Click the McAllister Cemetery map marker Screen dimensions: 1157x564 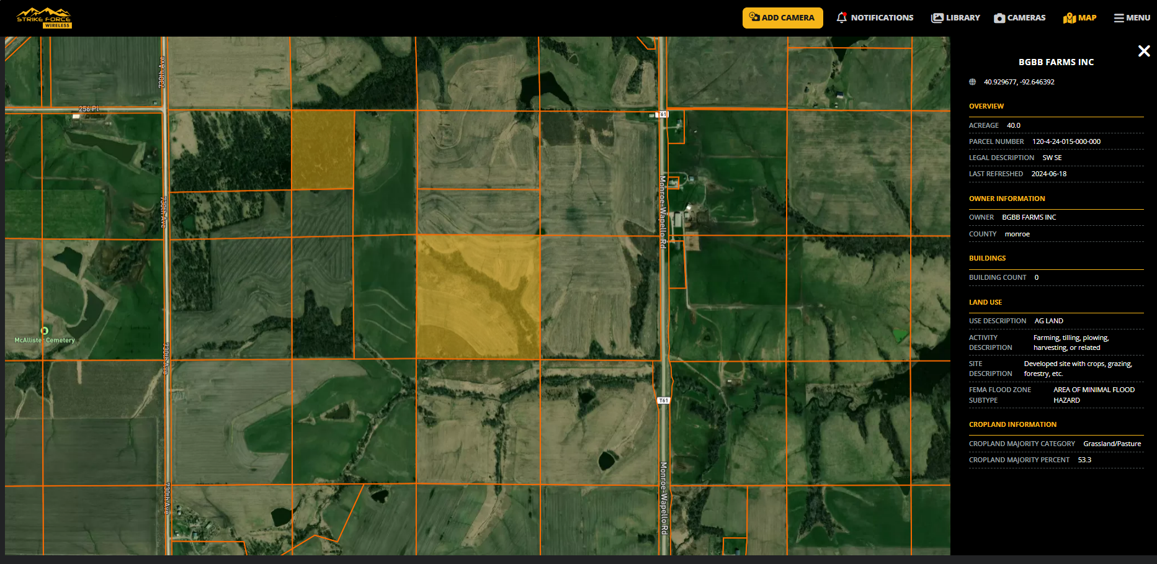click(x=44, y=331)
